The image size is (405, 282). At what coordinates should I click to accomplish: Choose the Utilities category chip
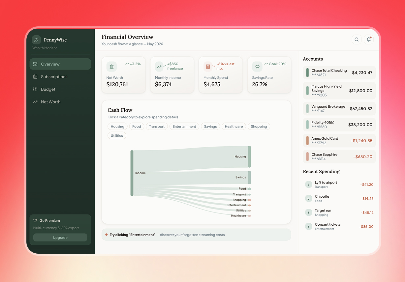pos(117,136)
